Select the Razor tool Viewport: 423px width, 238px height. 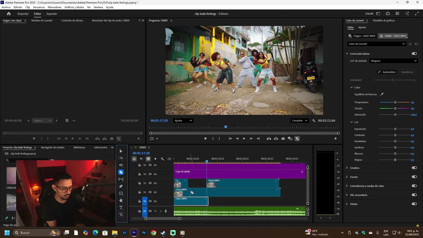[121, 172]
